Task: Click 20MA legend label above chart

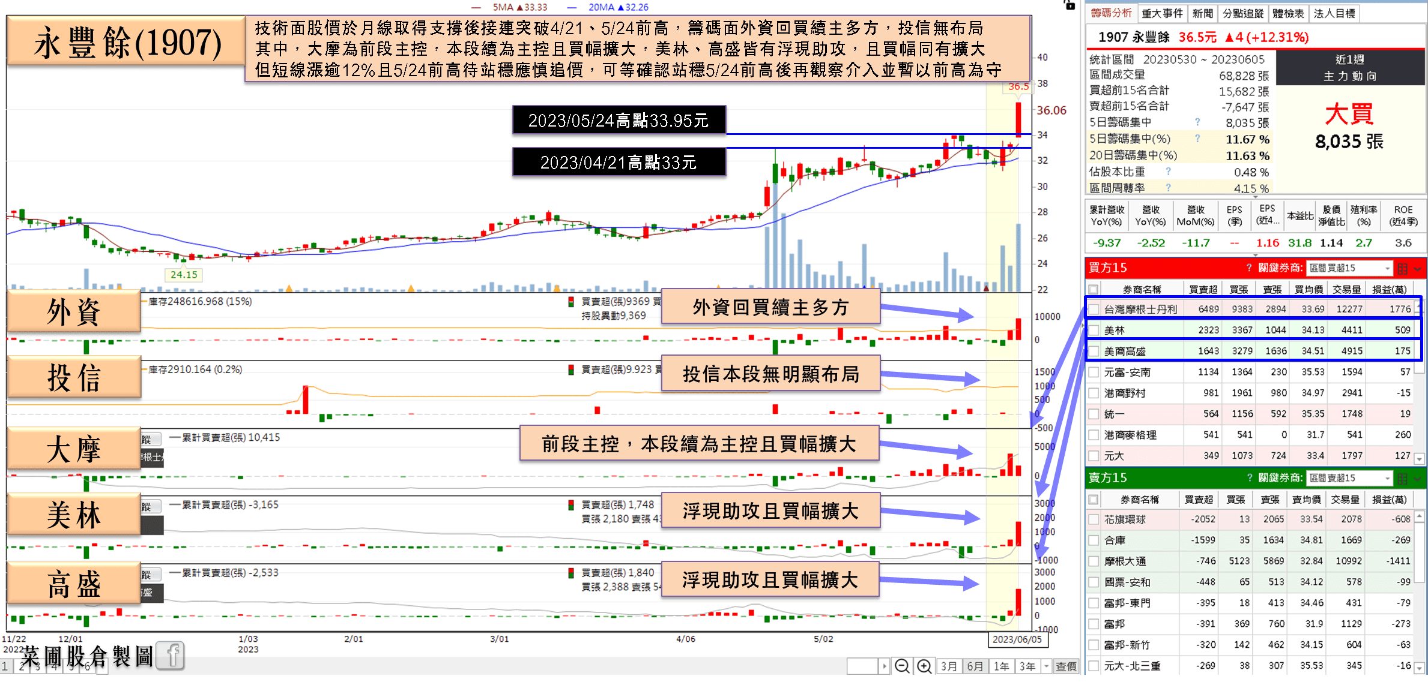Action: (x=618, y=7)
